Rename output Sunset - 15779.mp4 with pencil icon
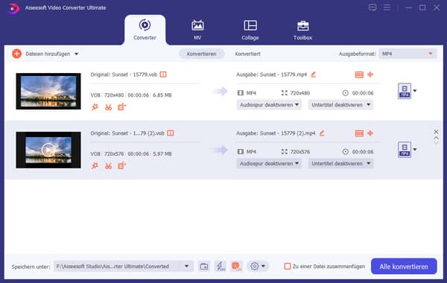This screenshot has width=447, height=283. pyautogui.click(x=314, y=74)
